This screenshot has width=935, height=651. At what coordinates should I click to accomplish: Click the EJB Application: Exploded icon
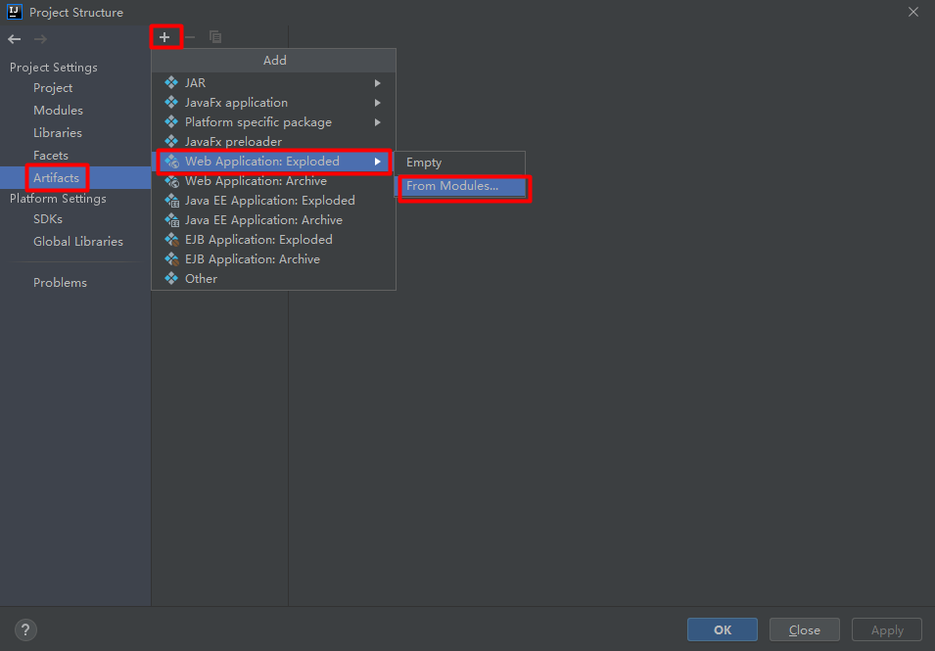[171, 240]
